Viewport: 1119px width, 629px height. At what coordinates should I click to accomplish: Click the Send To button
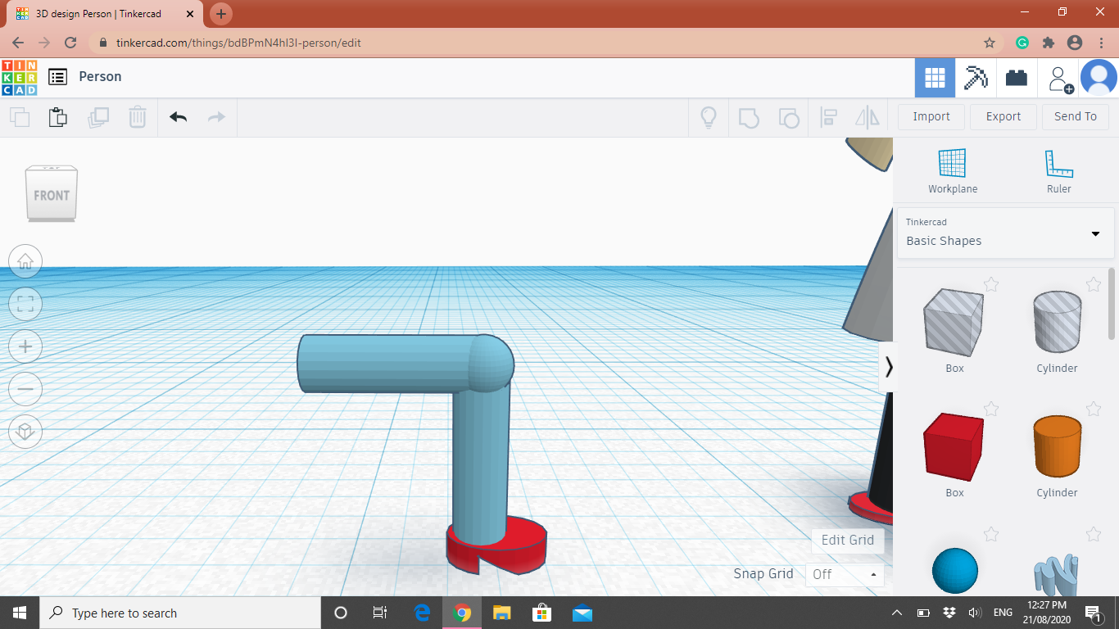click(1076, 116)
